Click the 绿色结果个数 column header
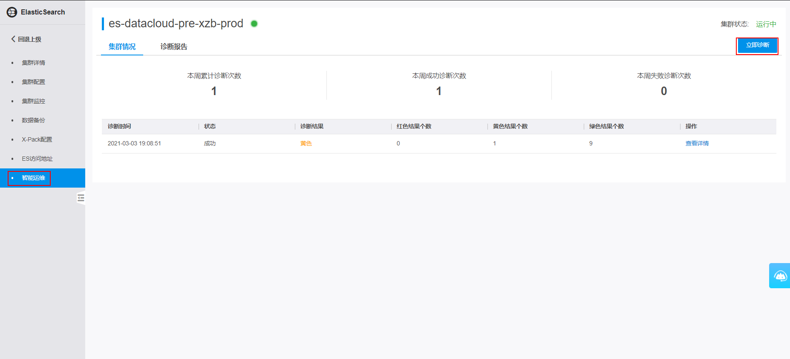 (x=606, y=126)
